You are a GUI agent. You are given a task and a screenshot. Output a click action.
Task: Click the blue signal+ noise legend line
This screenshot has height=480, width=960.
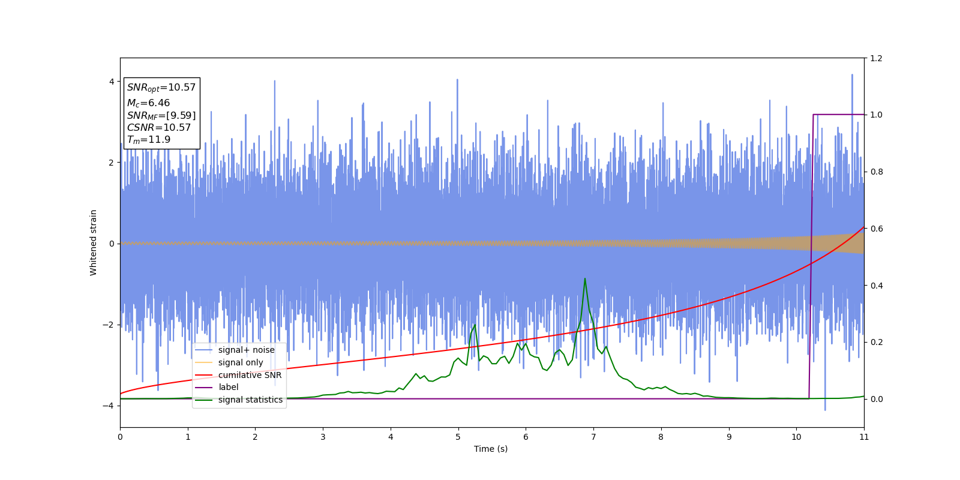203,350
